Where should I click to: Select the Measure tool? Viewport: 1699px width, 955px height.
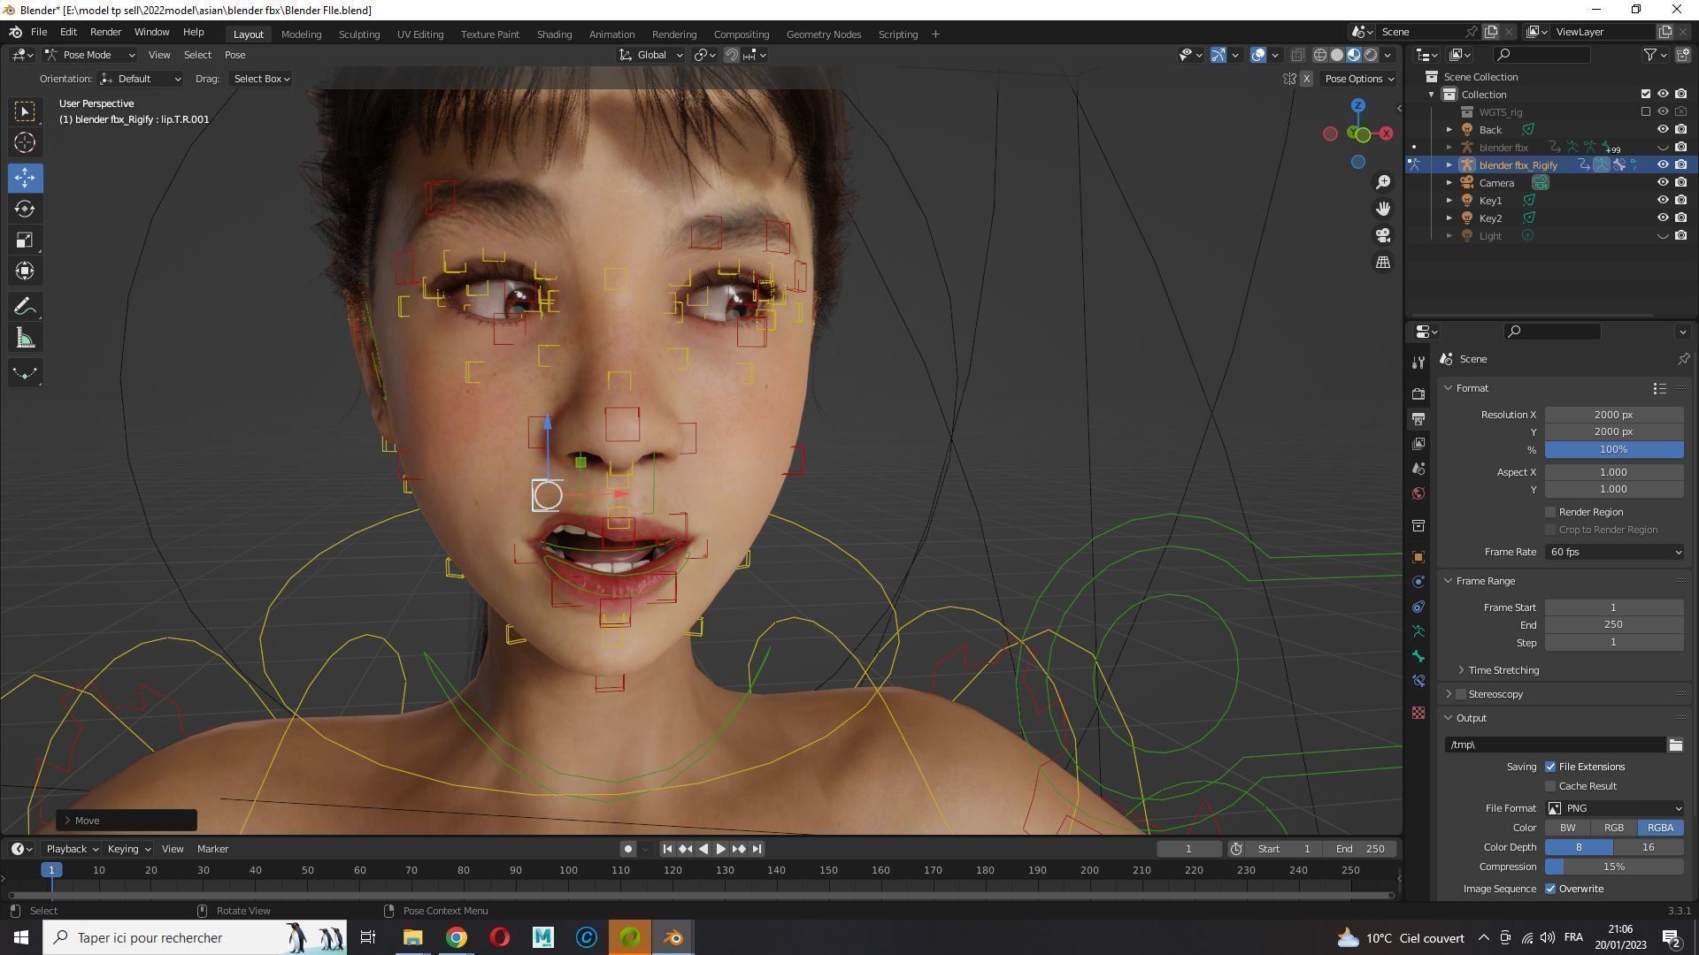pos(25,339)
